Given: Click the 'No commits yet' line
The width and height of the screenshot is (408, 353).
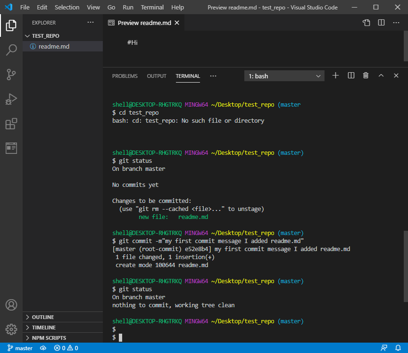Looking at the screenshot, I should [135, 185].
